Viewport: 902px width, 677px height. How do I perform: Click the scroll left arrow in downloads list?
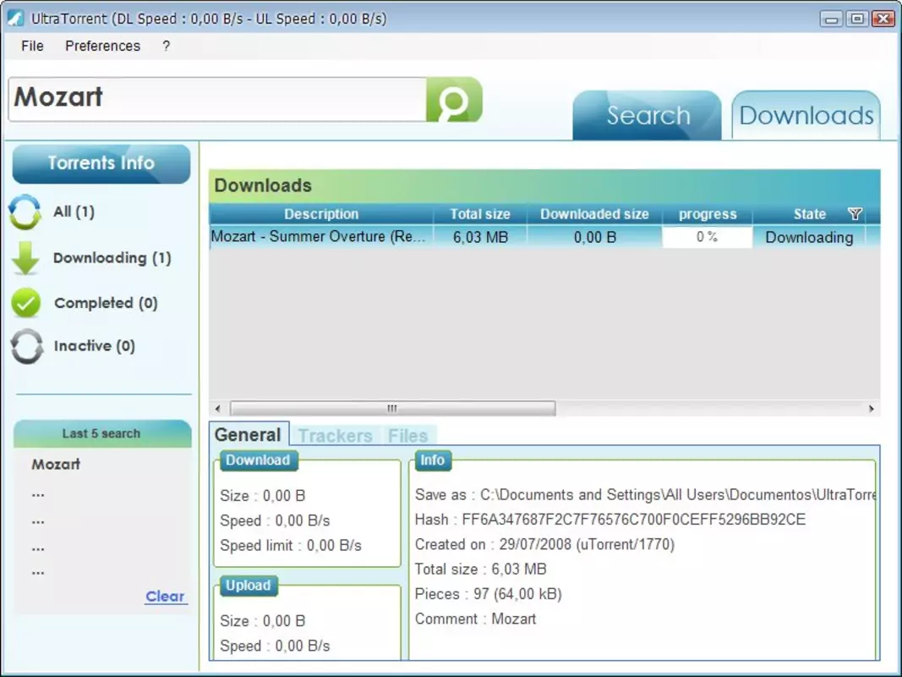tap(217, 409)
